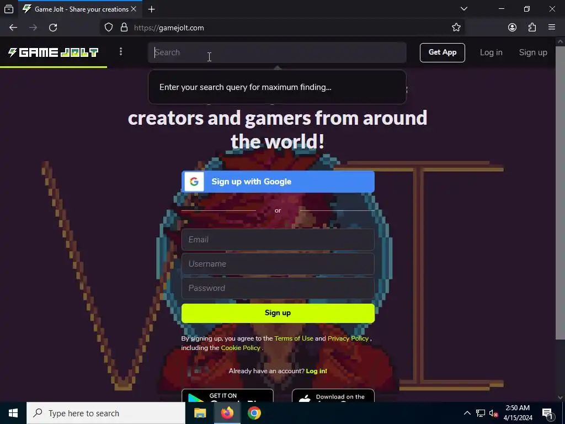This screenshot has width=565, height=424.
Task: Open the browser extensions puzzle icon
Action: [532, 28]
